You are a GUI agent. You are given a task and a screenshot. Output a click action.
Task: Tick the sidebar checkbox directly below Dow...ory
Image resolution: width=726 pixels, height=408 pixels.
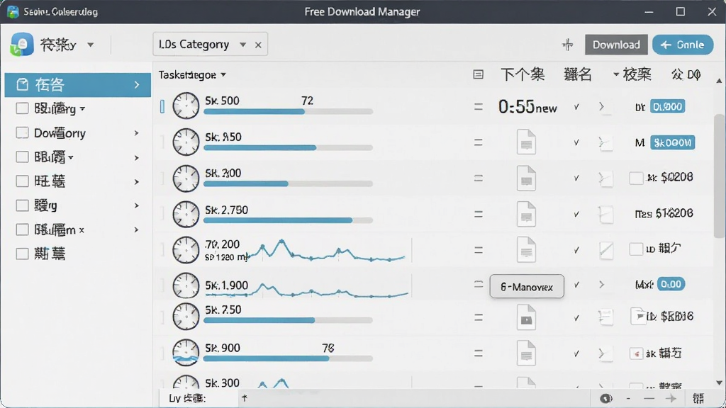(x=22, y=157)
